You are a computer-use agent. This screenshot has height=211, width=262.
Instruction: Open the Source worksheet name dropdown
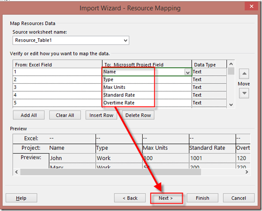[x=125, y=41]
